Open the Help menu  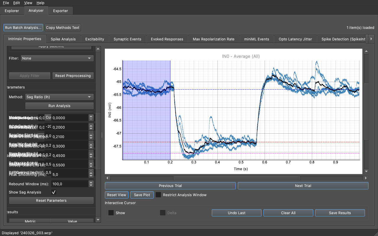pos(40,3)
